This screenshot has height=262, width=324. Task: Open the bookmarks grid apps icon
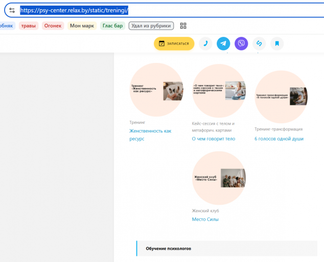coord(183,26)
